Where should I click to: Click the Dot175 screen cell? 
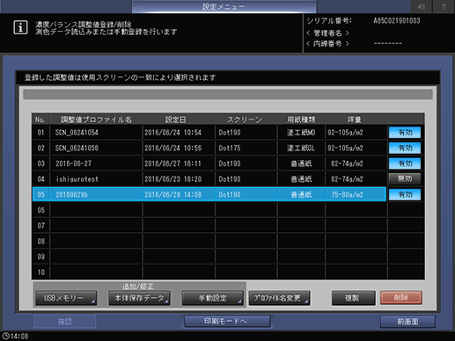tap(246, 148)
